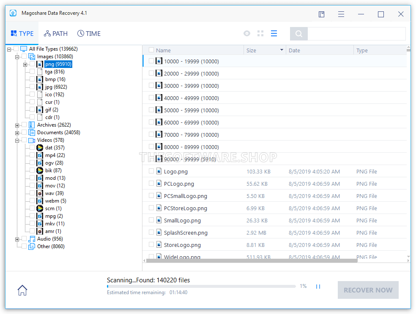
Task: Click the All File Types monitor icon
Action: [x=24, y=49]
